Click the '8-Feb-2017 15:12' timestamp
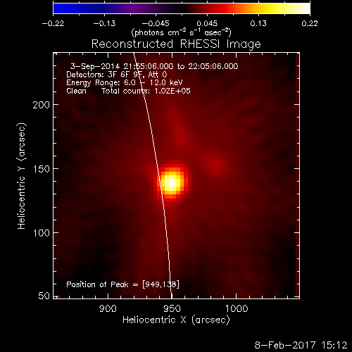This screenshot has height=352, width=352. tap(301, 345)
